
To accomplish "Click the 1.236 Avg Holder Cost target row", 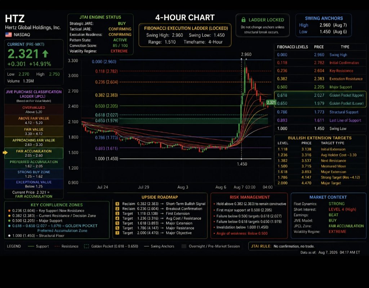I will pos(320,155).
